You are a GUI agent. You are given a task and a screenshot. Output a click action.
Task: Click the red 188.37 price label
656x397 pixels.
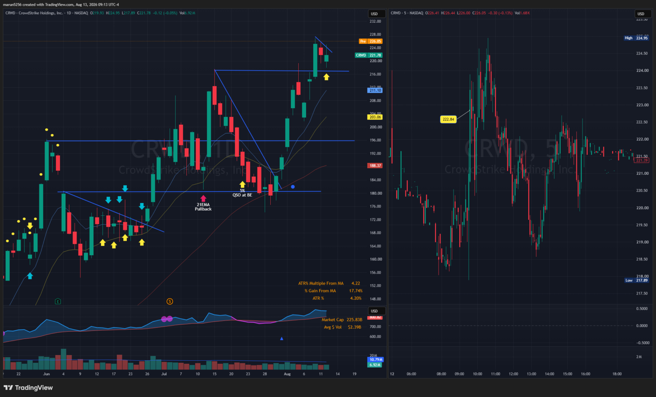pyautogui.click(x=375, y=165)
